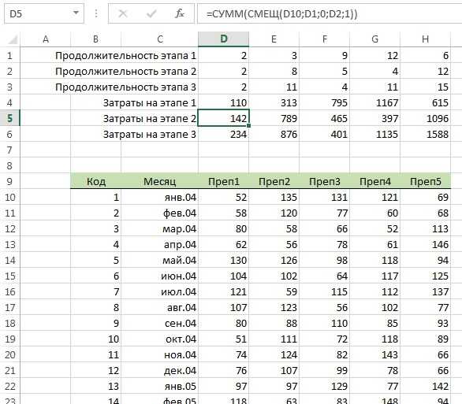Select column A header
Screen dimensions: 462x404
point(46,39)
